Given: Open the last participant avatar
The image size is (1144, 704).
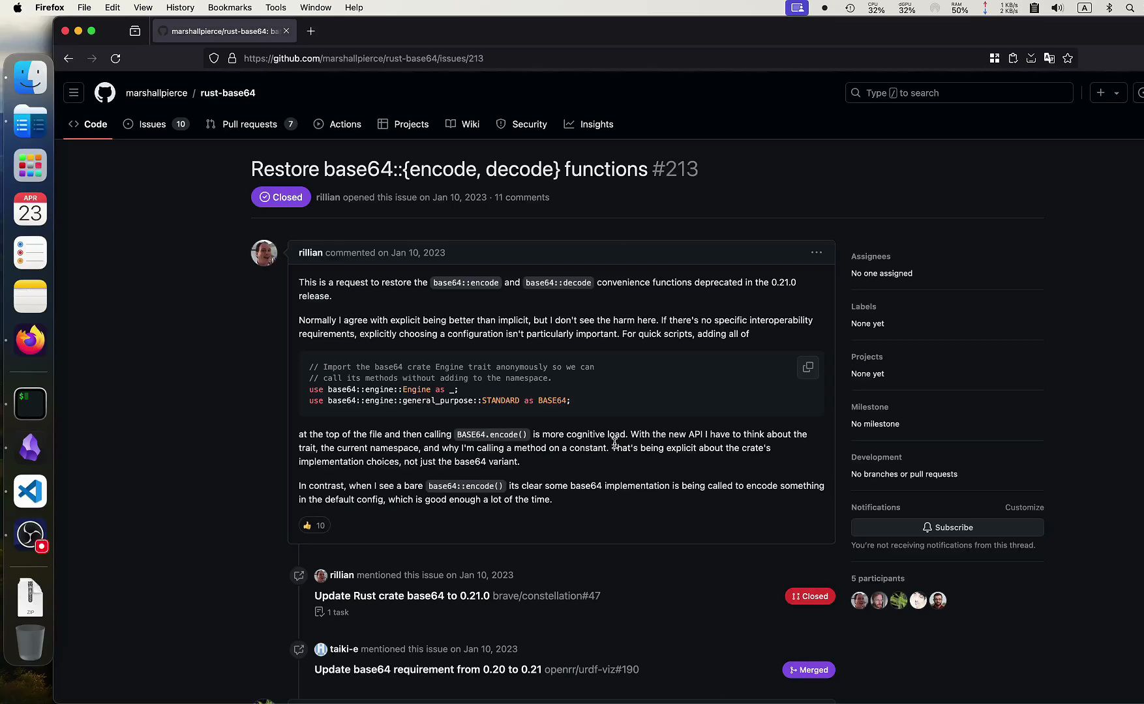Looking at the screenshot, I should [x=938, y=600].
